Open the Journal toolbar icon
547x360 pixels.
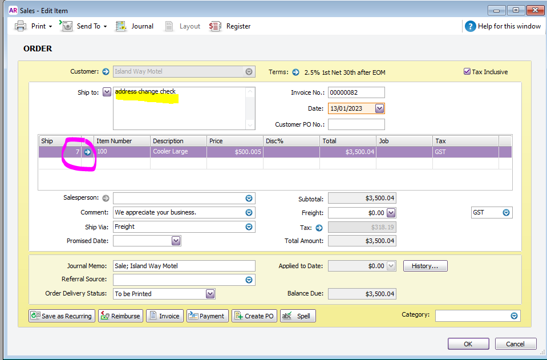click(121, 26)
